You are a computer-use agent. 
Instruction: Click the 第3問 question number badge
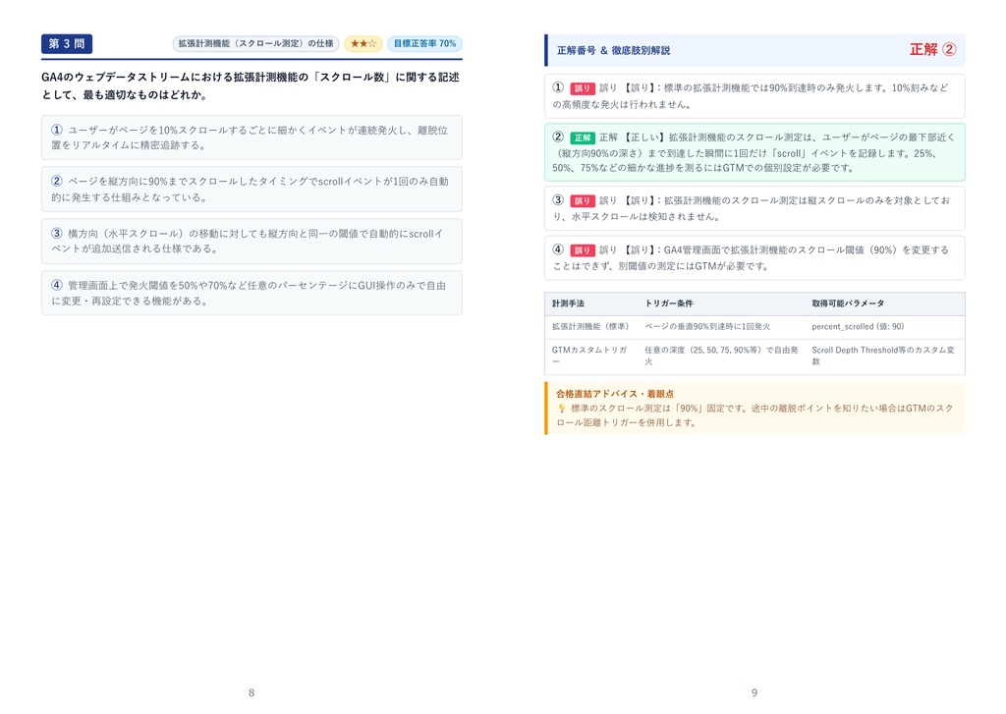click(67, 43)
